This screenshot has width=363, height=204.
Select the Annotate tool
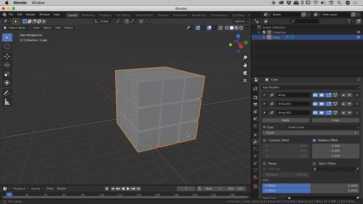coord(7,93)
